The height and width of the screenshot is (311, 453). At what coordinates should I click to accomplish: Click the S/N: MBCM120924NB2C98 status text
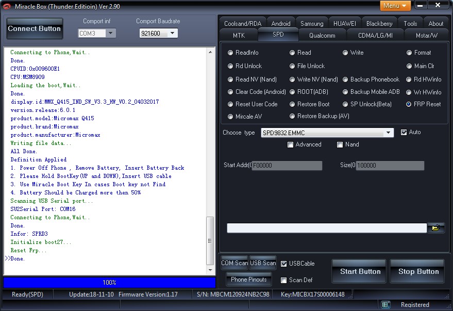click(x=233, y=294)
